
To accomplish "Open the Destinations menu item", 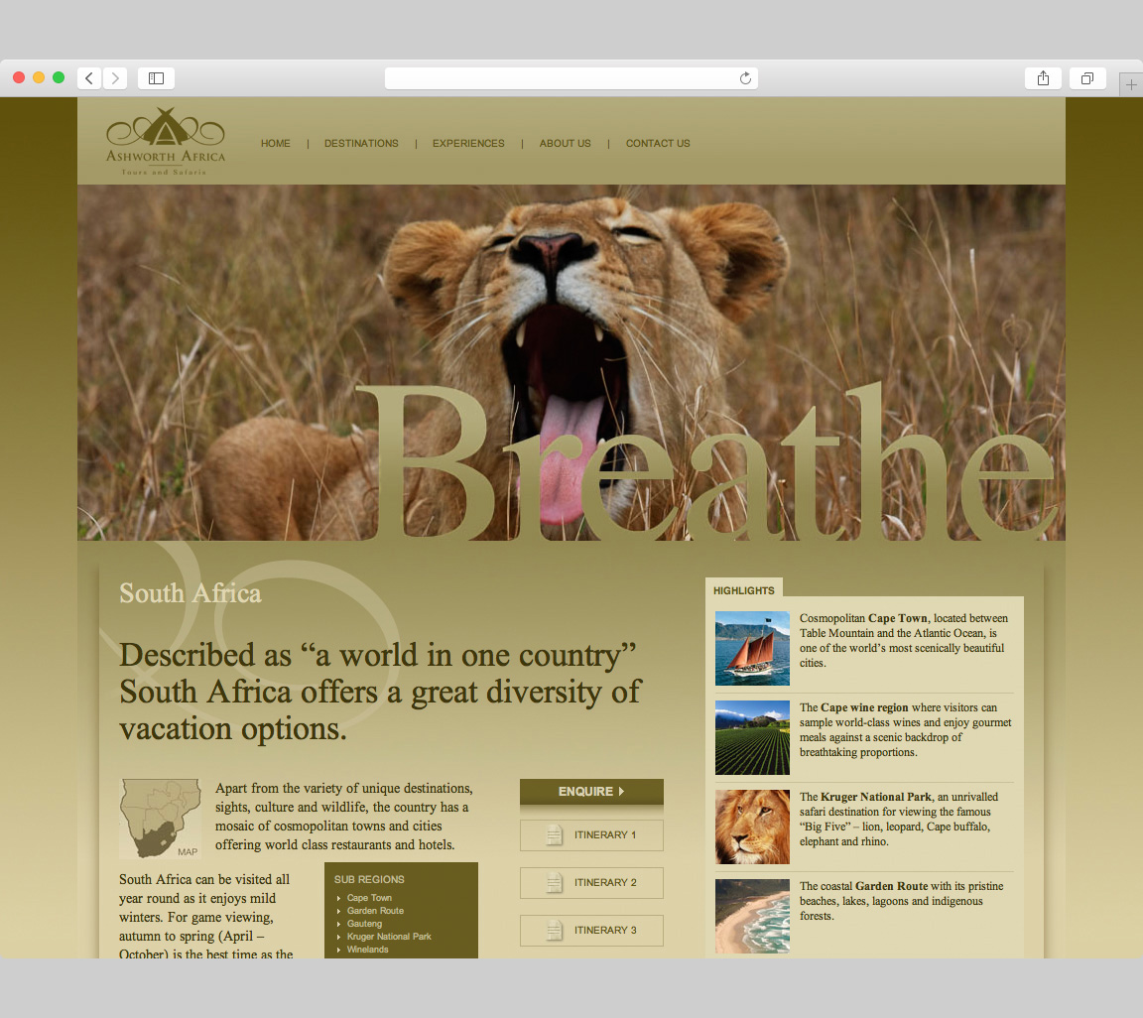I will pyautogui.click(x=361, y=144).
